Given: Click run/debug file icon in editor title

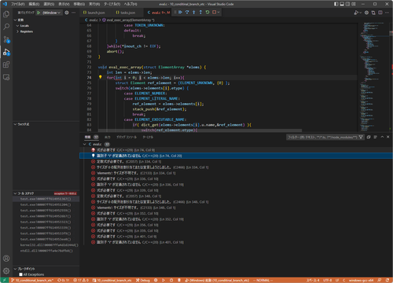Looking at the screenshot, I should pyautogui.click(x=356, y=13).
